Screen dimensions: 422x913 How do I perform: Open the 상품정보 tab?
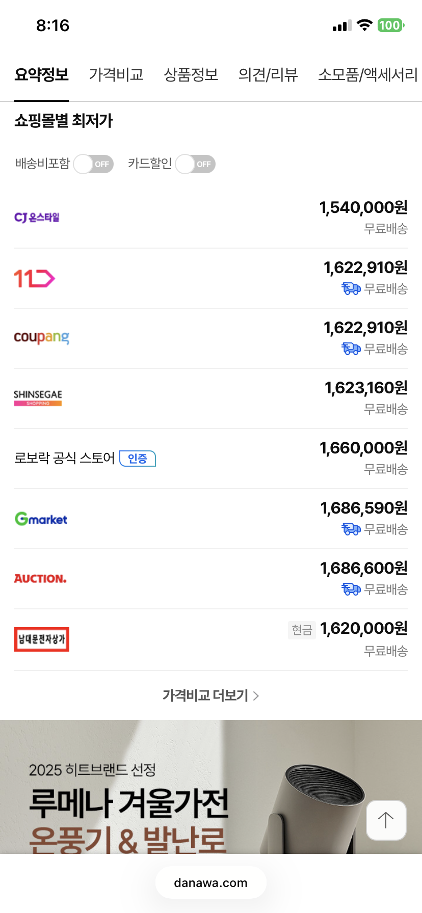pos(191,75)
